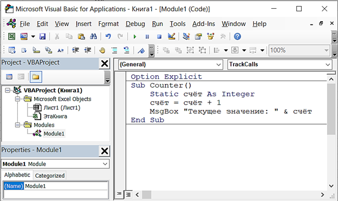Open the (General) object dropdown
This screenshot has height=201, width=338.
pyautogui.click(x=170, y=64)
